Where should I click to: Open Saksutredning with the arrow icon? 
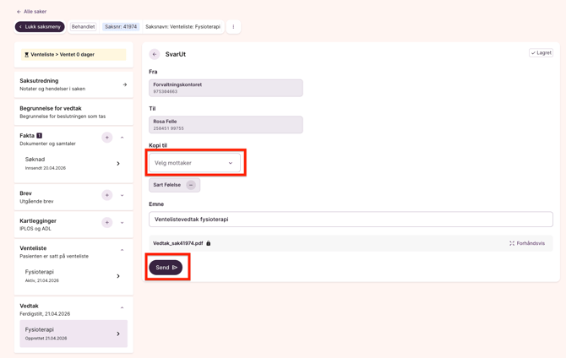[125, 84]
